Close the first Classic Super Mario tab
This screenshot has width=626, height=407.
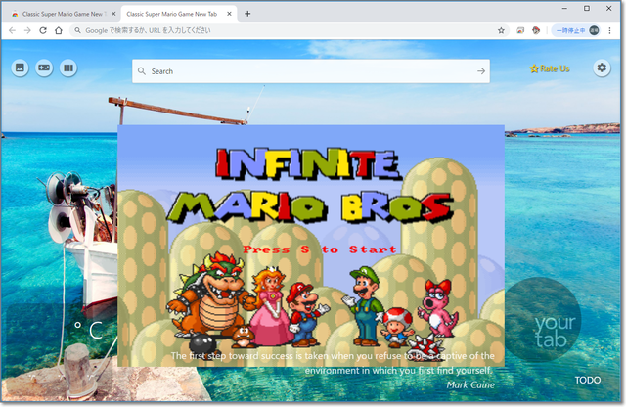click(x=114, y=14)
